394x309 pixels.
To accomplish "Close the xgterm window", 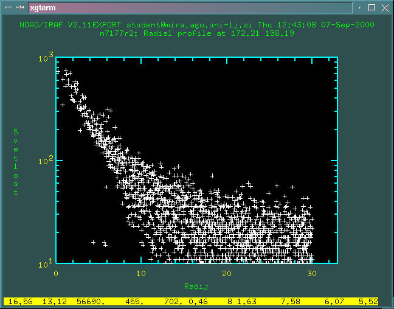I will click(385, 8).
